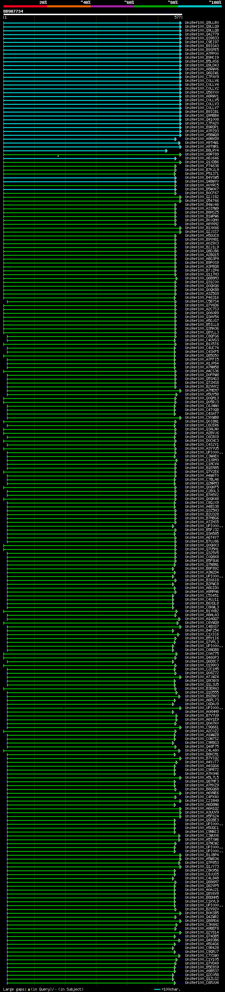This screenshot has height=992, width=225.
Task: Select the UniRef100_B4VSW5 label
Action: tap(202, 177)
